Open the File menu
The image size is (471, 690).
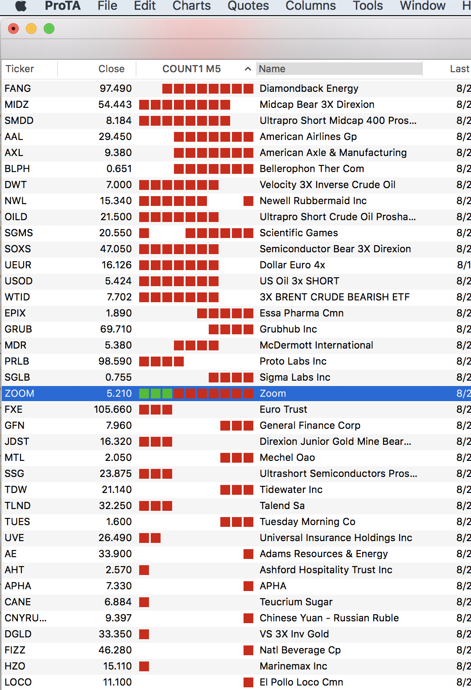pyautogui.click(x=107, y=5)
